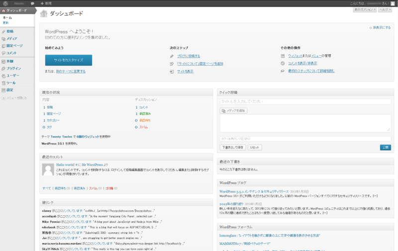398x251 pixels.
Task: Click the ツール icon in sidebar
Action: (x=3, y=83)
